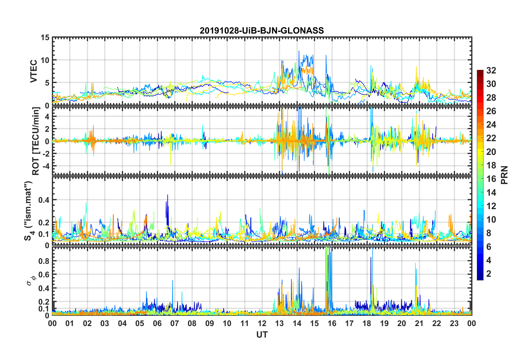
Task: Click the VTEC axis tick label 5
Action: point(47,83)
